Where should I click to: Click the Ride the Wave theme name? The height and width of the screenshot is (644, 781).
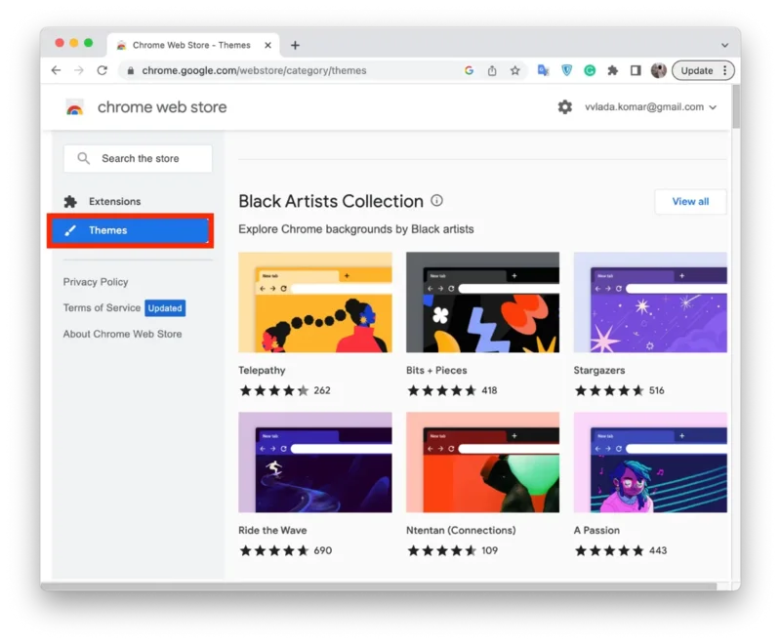(x=272, y=531)
